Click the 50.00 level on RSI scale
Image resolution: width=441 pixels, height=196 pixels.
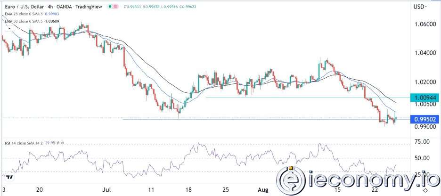pyautogui.click(x=422, y=158)
